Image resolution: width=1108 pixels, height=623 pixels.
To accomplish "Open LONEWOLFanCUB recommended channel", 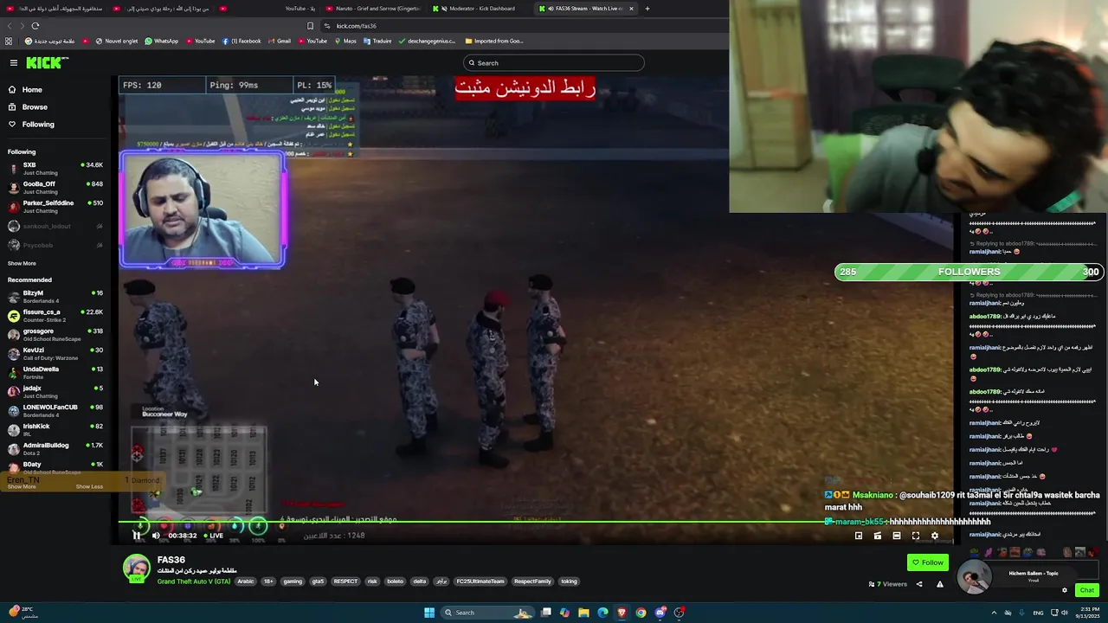I will point(55,411).
